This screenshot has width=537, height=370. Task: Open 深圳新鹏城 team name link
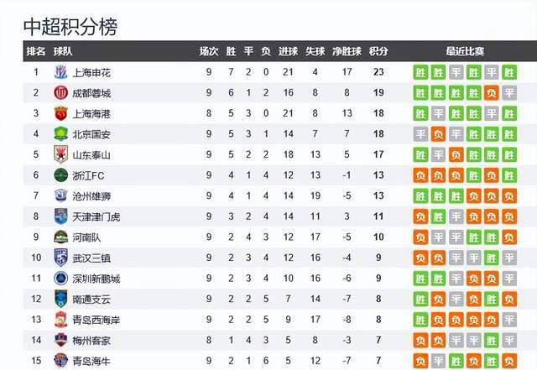(96, 279)
